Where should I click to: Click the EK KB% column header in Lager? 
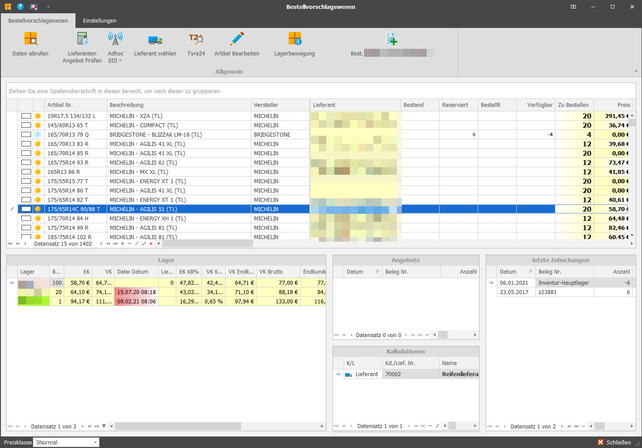click(189, 272)
